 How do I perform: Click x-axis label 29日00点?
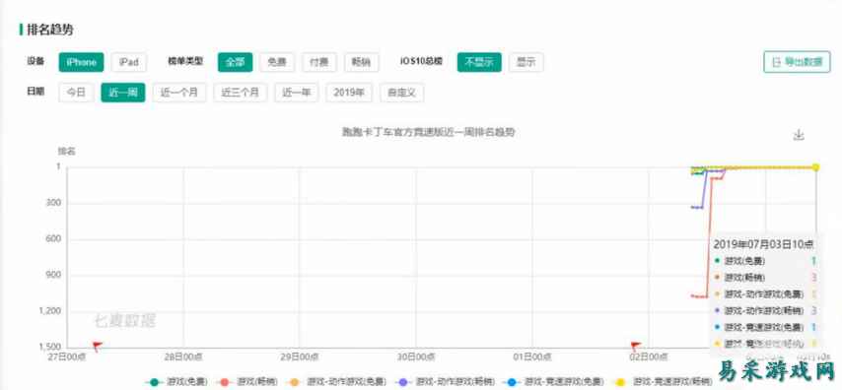[299, 357]
